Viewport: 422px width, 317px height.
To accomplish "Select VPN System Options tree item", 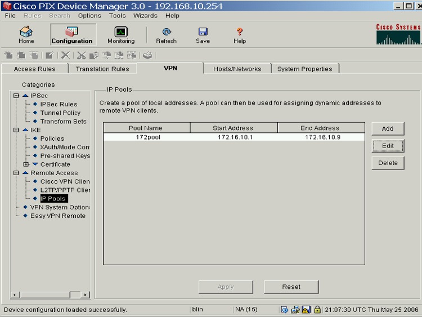I will coord(60,207).
